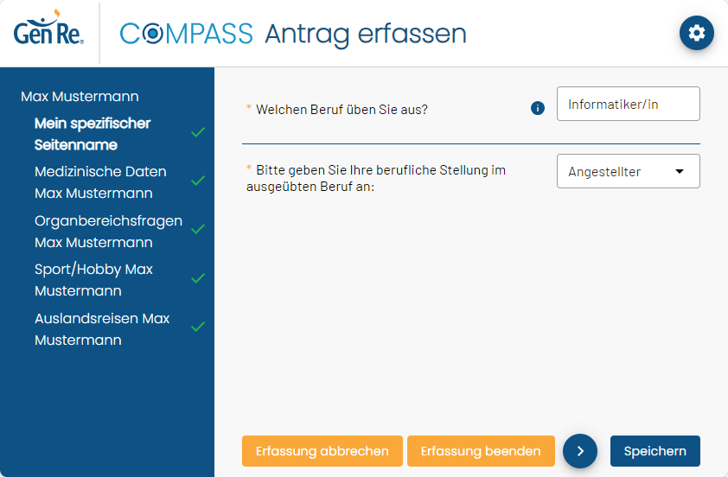Open Mein spezifischer Seitenname page
This screenshot has width=728, height=477.
93,134
